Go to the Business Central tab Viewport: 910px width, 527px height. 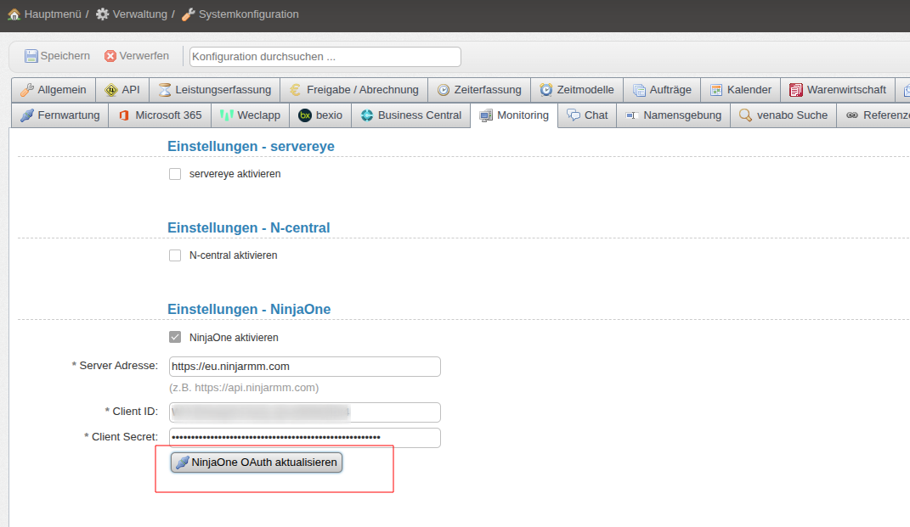pos(411,115)
